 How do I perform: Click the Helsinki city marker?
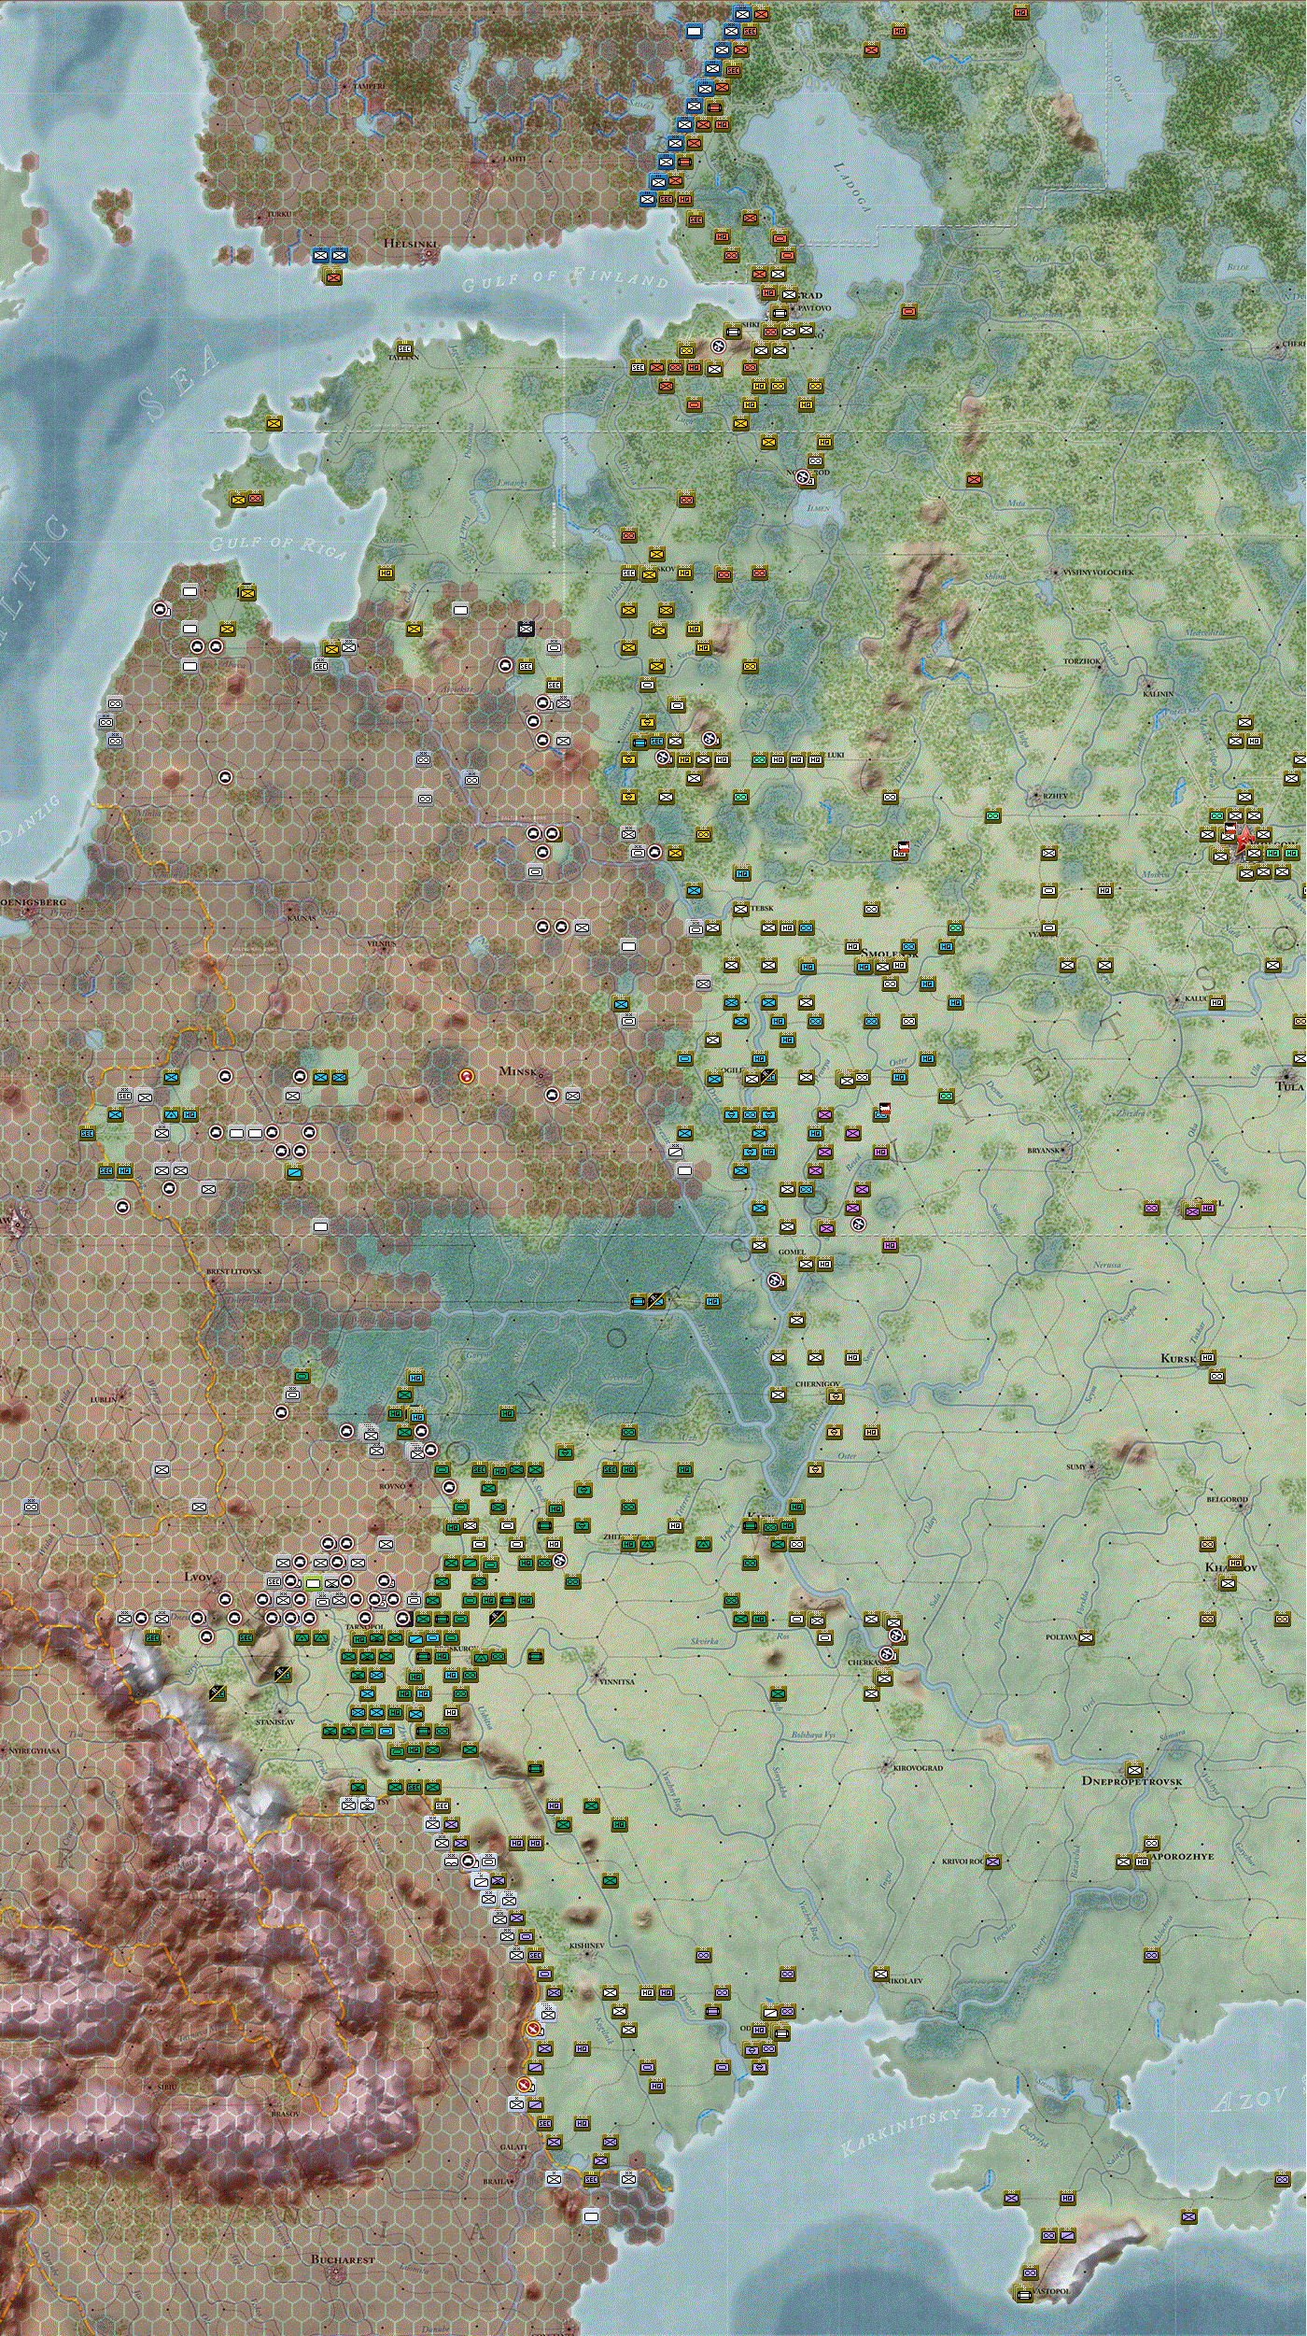(430, 253)
